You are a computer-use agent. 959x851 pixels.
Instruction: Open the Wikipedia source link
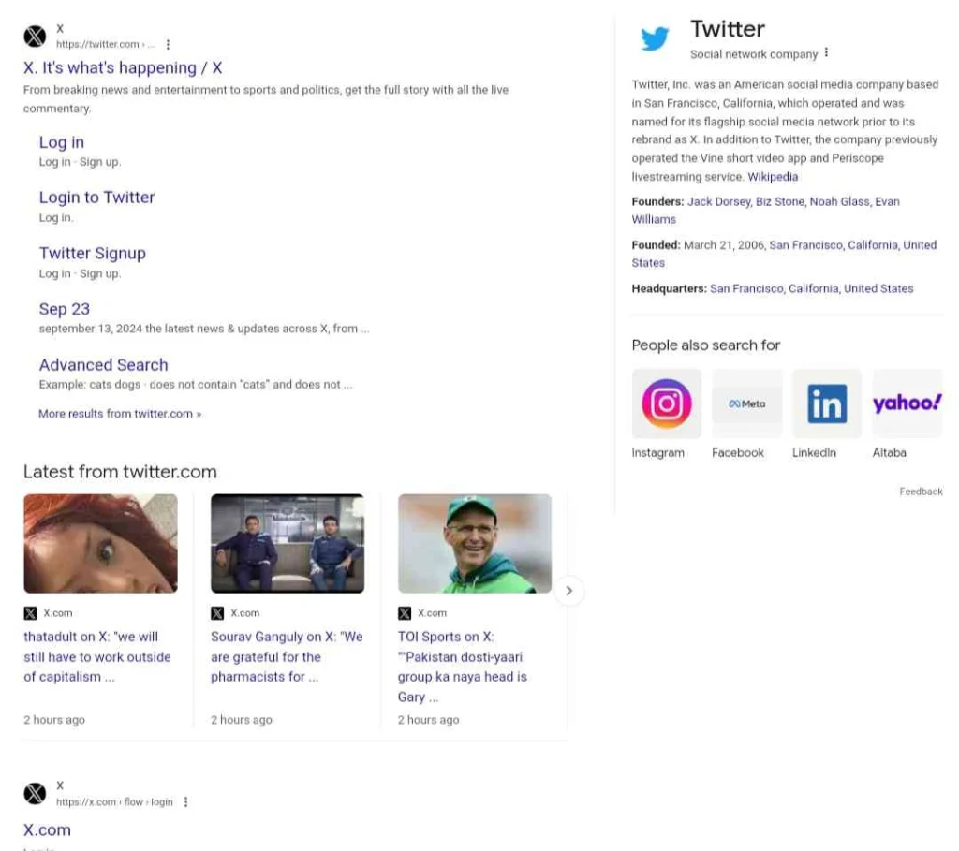[x=773, y=177]
